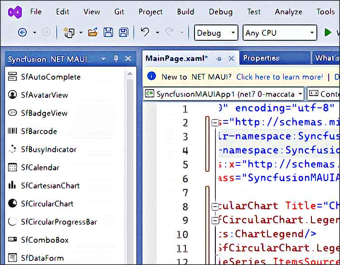Image resolution: width=340 pixels, height=265 pixels.
Task: Open the View menu
Action: (92, 12)
